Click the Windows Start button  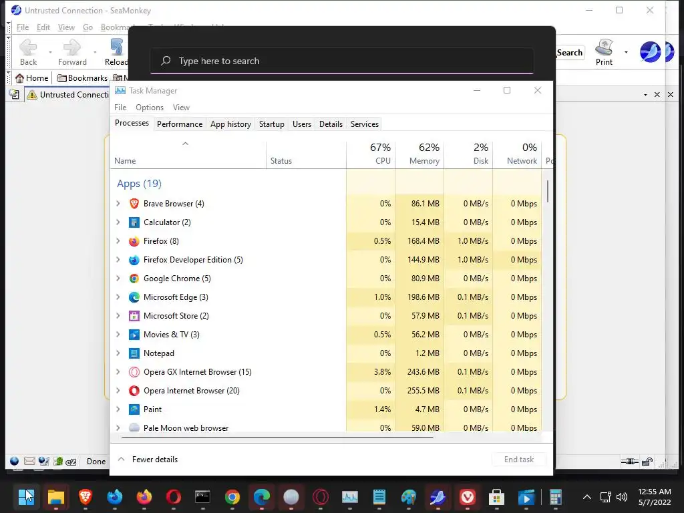26,496
